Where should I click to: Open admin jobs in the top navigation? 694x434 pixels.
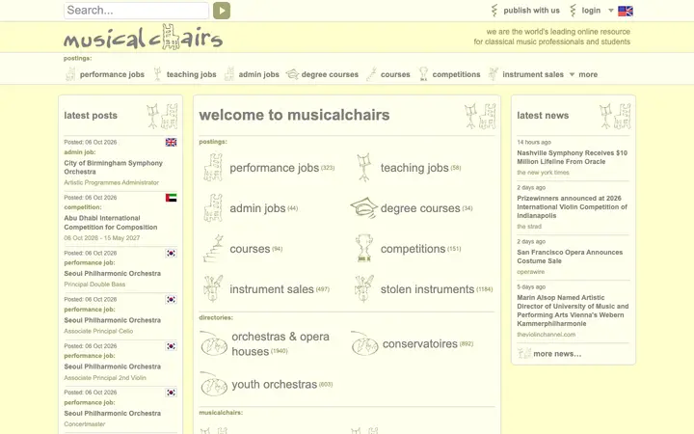pos(259,74)
